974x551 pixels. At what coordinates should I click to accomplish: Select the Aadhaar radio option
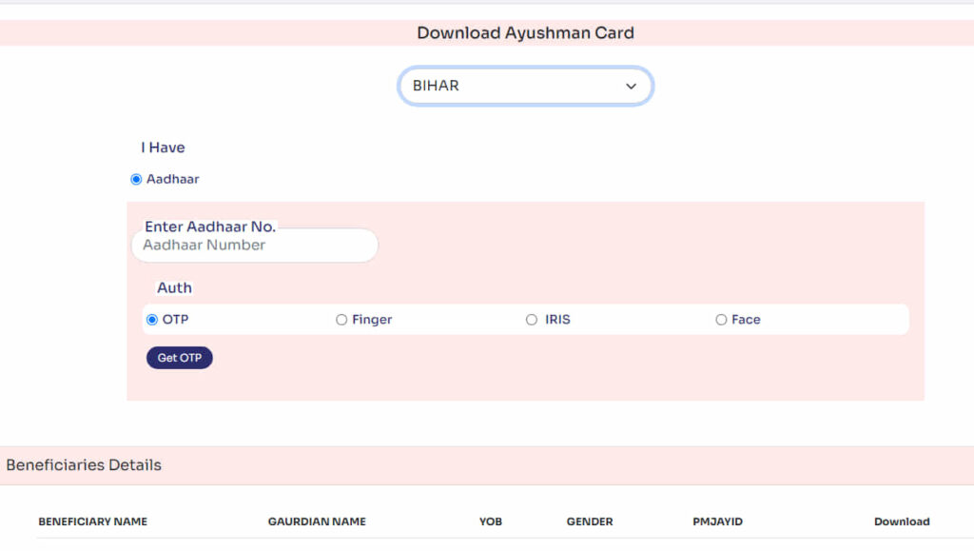click(x=136, y=180)
